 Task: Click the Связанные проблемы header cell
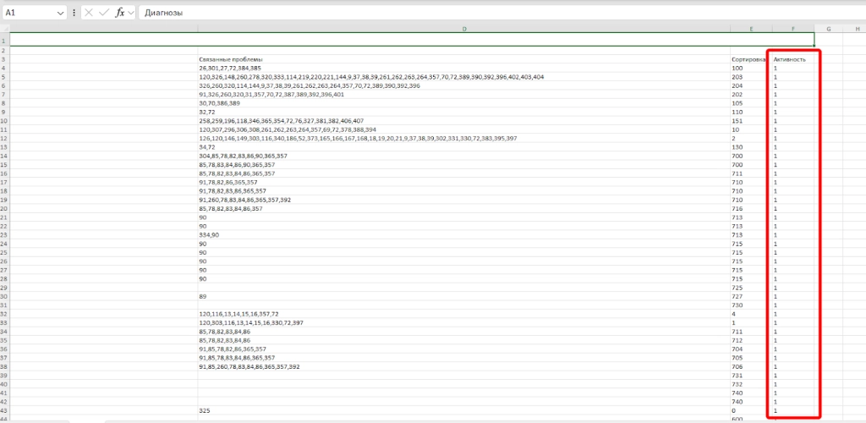(x=231, y=59)
